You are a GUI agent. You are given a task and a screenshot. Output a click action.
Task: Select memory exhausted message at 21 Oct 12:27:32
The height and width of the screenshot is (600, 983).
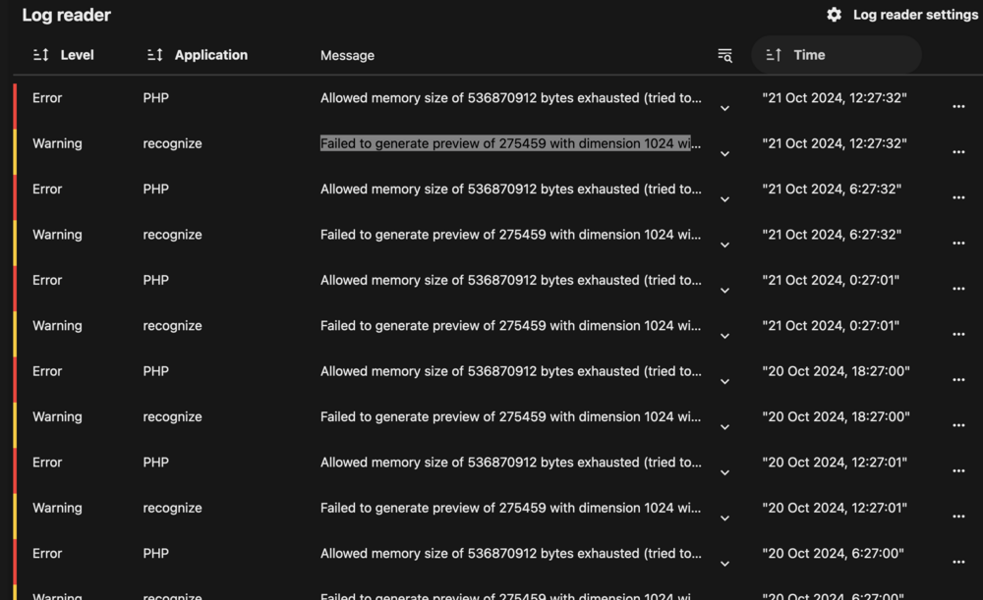point(510,97)
